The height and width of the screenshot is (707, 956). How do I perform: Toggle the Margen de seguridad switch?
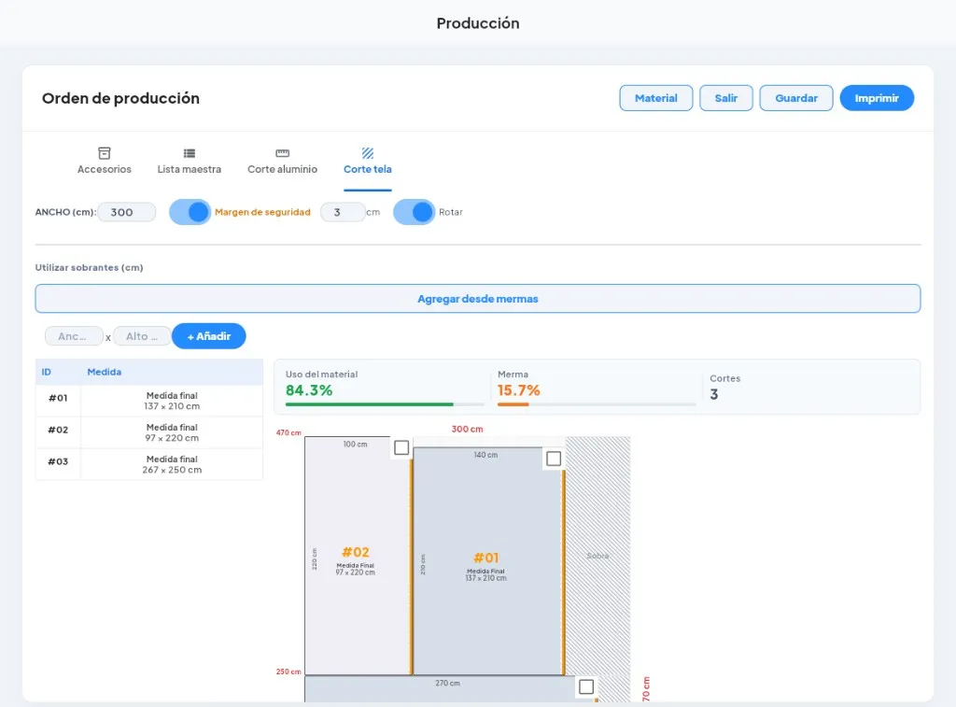pos(190,212)
